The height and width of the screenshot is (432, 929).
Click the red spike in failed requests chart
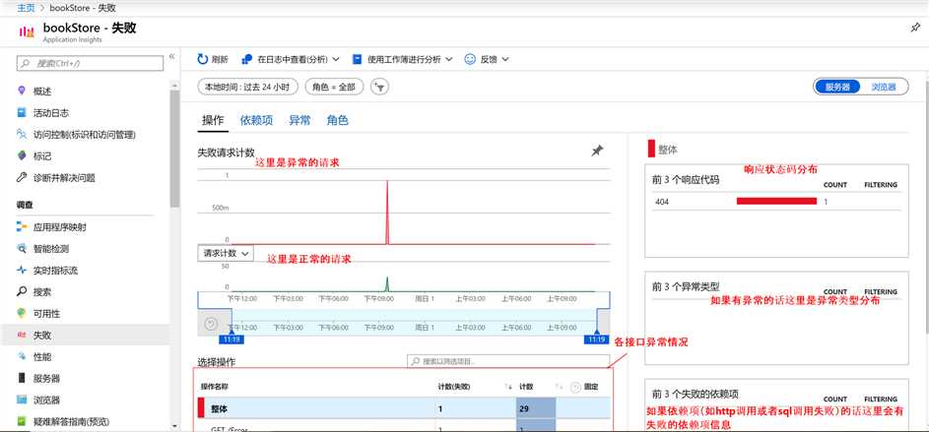[x=387, y=212]
